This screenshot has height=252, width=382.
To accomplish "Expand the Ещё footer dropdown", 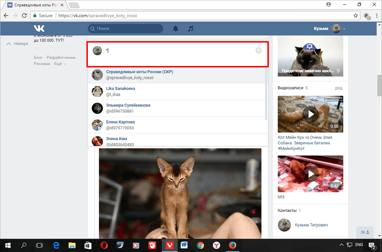I will tap(60, 64).
